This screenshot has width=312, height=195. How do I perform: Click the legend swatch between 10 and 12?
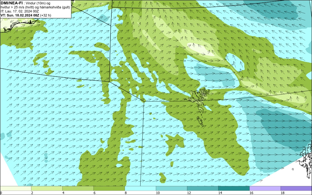172,188
